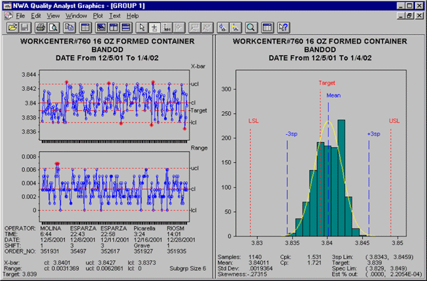Click the Save diskette toolbar icon
This screenshot has height=281, width=427.
tap(25, 27)
